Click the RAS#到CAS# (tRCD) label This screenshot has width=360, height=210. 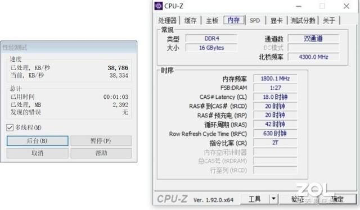click(218, 106)
